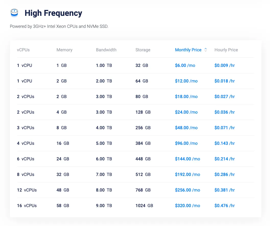This screenshot has width=270, height=226.
Task: Click the 2.00 TB bandwidth cell
Action: tap(104, 81)
